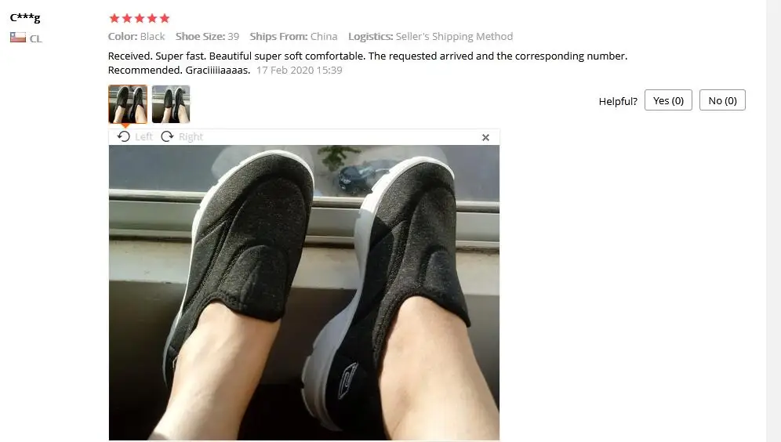Click the Left rotate label
Screen dimensions: 781x442
(143, 136)
